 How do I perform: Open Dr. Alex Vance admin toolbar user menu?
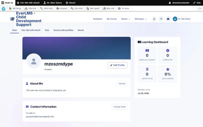53,3
